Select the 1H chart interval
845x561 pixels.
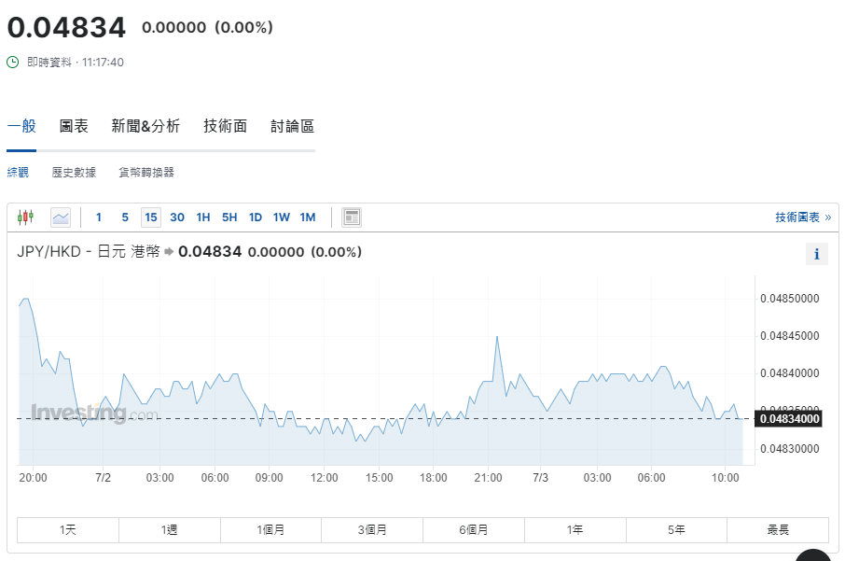[x=203, y=217]
